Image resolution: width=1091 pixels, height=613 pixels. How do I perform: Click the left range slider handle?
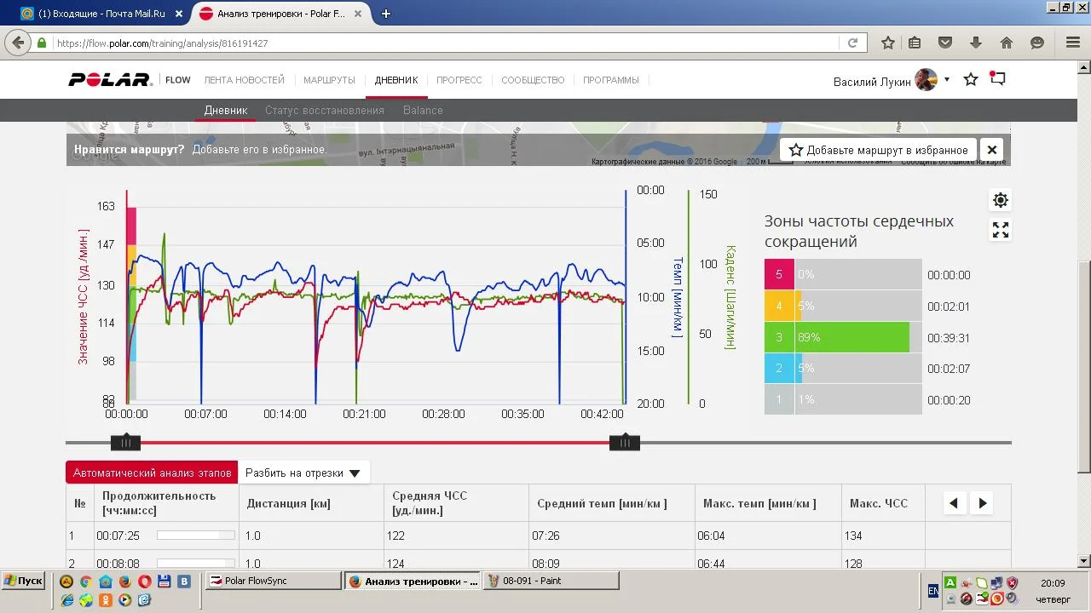coord(126,442)
